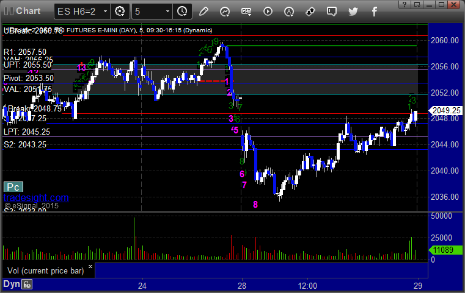Open the tradesight.com link

coord(36,197)
